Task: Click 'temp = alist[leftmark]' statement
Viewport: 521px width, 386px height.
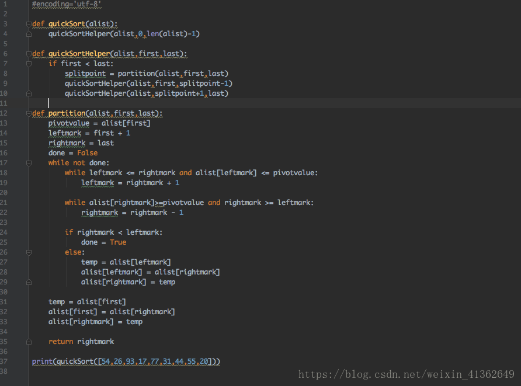Action: click(x=126, y=262)
